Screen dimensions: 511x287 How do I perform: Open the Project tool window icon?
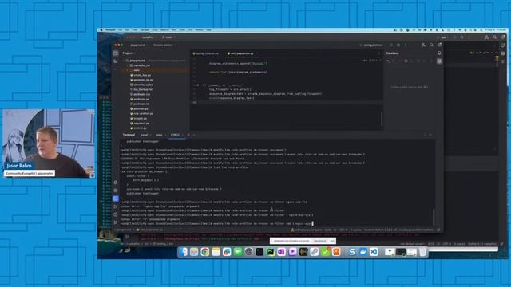pyautogui.click(x=116, y=53)
